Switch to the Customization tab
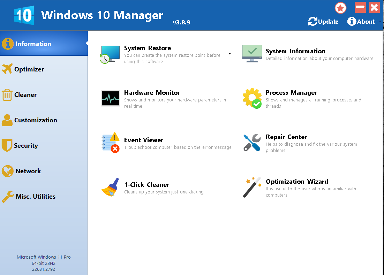The height and width of the screenshot is (275, 384). click(x=44, y=120)
